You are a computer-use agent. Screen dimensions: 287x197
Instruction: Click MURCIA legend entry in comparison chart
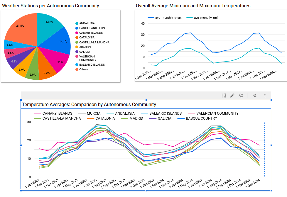[x=89, y=113]
